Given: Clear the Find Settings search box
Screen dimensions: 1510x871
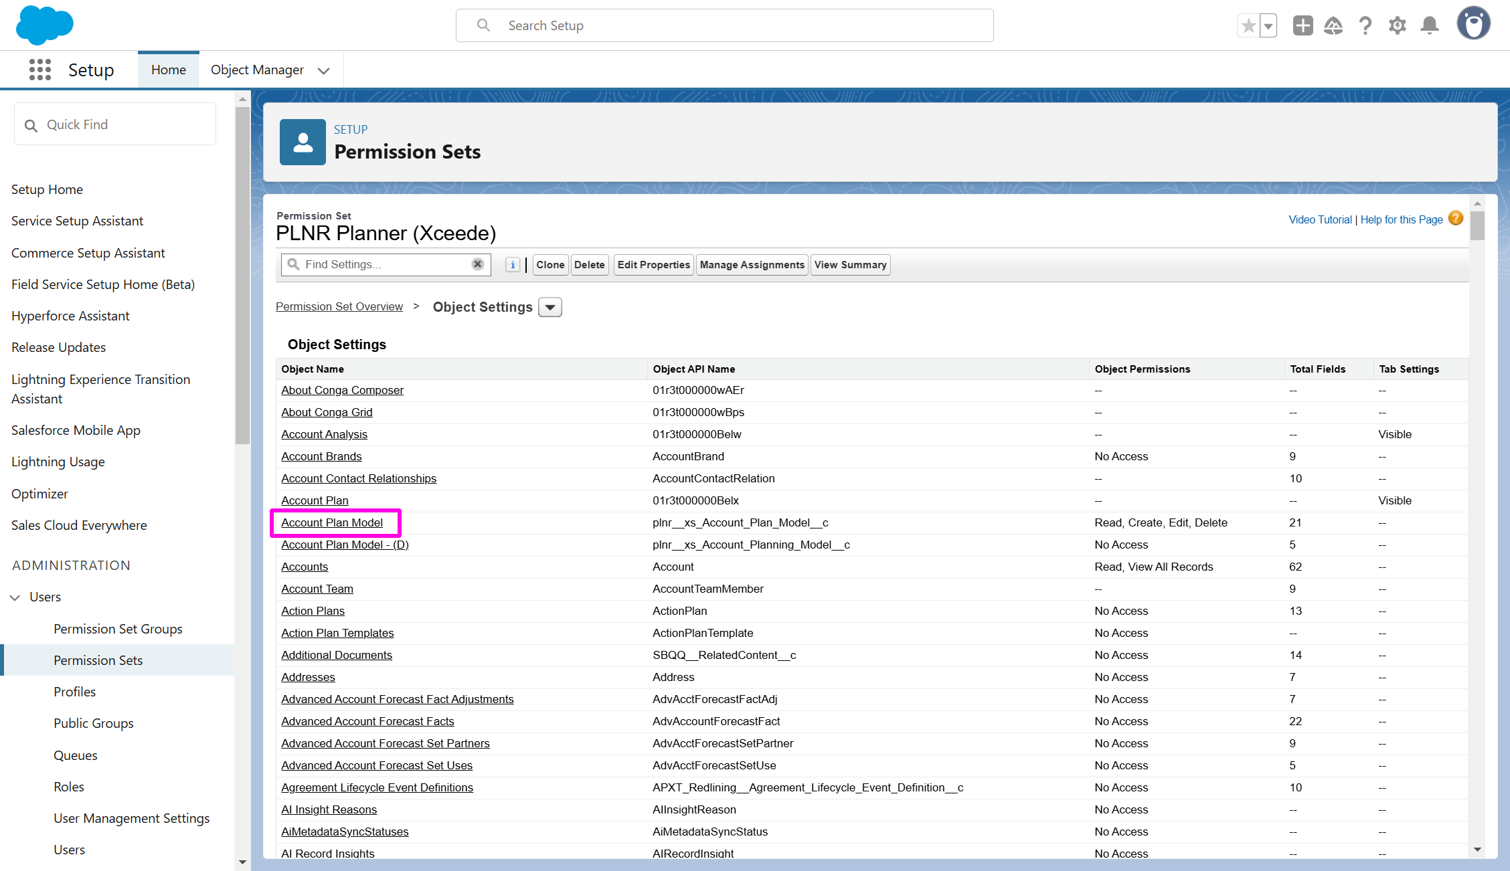Looking at the screenshot, I should click(x=477, y=264).
